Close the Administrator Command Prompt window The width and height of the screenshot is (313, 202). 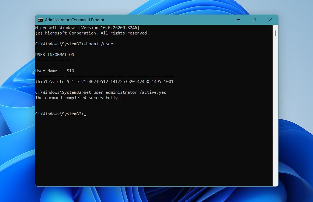[x=270, y=20]
